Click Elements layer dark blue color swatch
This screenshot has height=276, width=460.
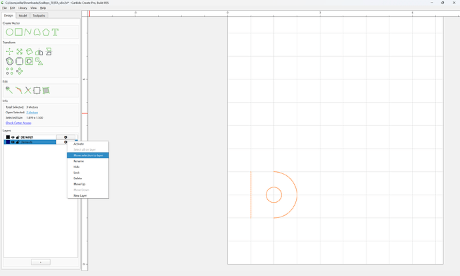click(8, 142)
